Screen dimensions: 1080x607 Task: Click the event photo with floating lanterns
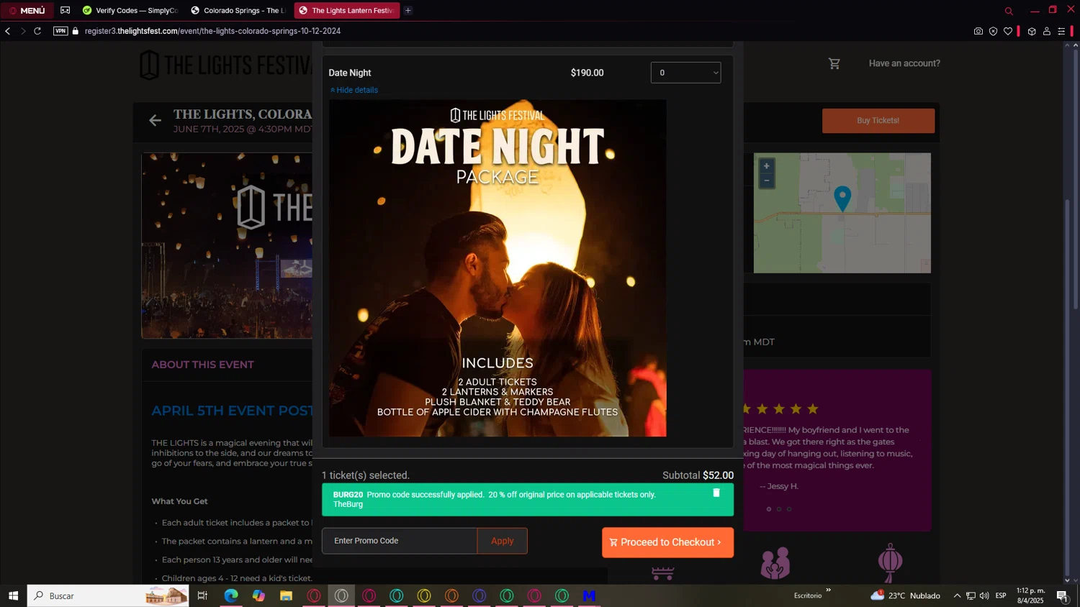tap(227, 245)
